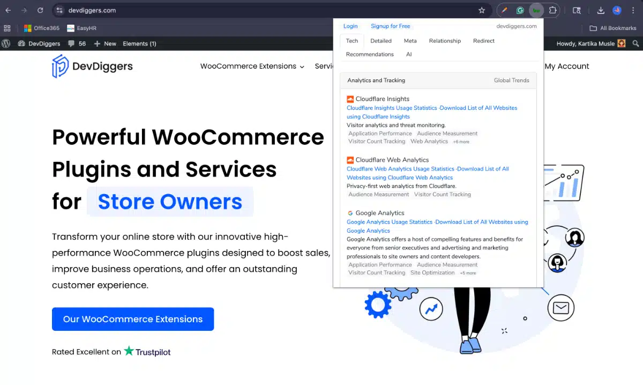Open browser downloads icon
643x385 pixels.
(x=601, y=10)
